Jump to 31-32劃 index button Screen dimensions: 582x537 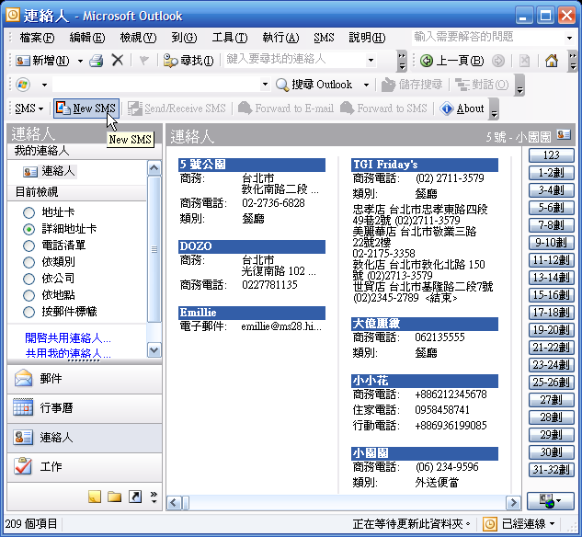click(x=551, y=470)
